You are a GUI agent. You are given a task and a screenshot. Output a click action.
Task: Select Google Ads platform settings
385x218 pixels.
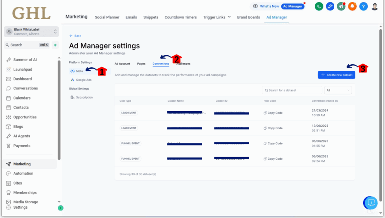point(81,80)
